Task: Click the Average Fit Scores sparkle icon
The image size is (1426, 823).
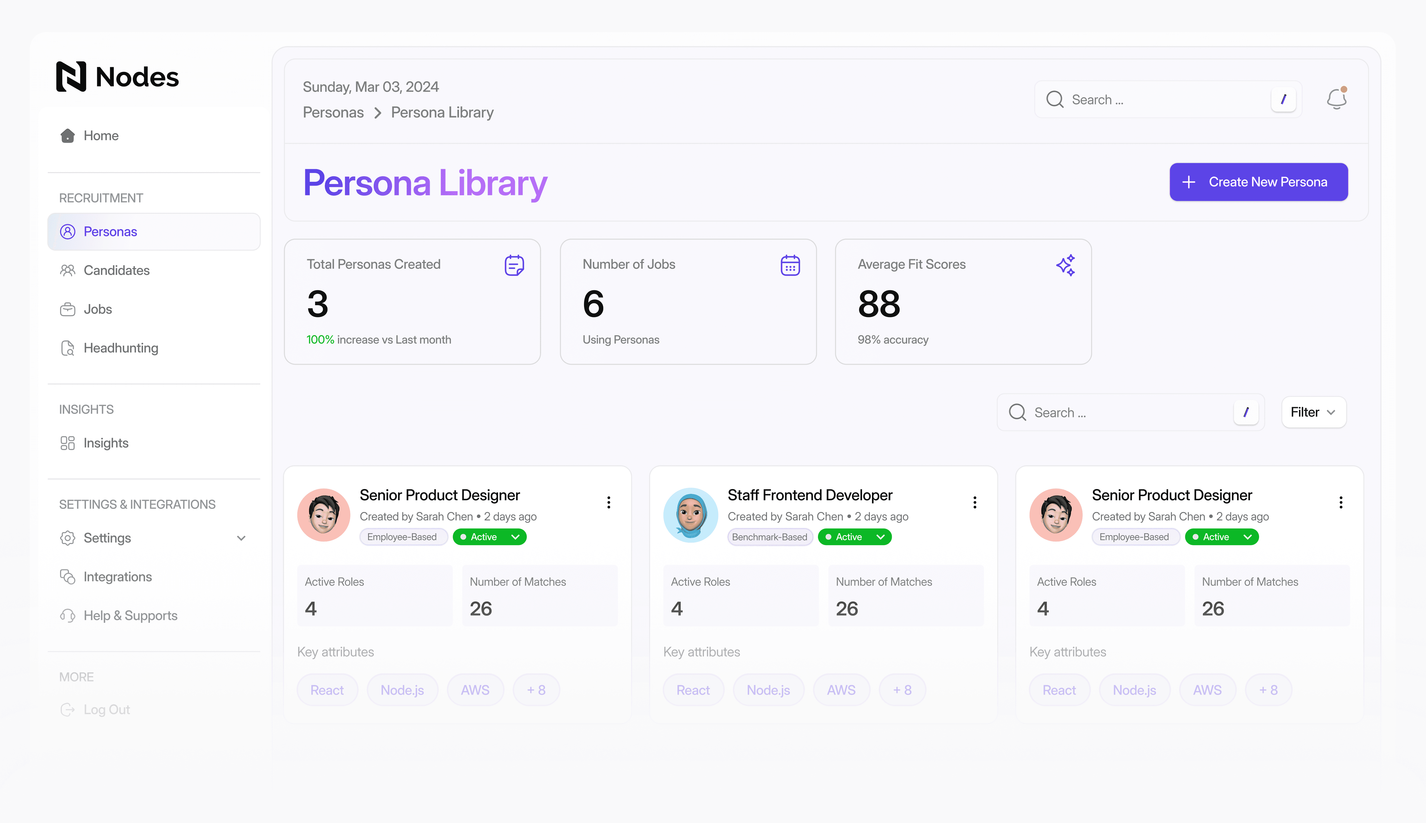Action: [1065, 265]
